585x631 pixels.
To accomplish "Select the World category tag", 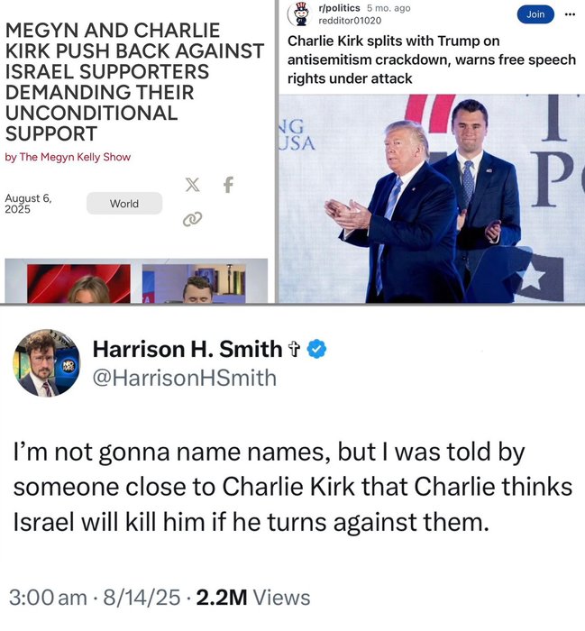I will point(124,203).
